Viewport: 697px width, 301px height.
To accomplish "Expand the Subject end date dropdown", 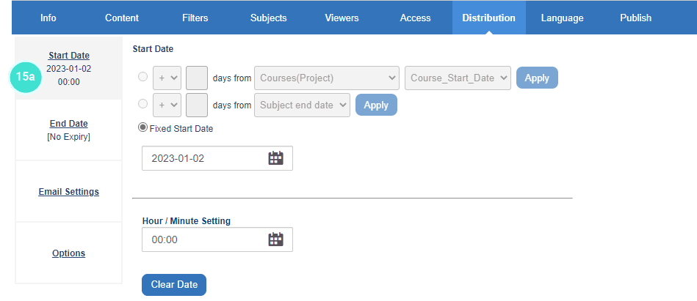I will [302, 105].
